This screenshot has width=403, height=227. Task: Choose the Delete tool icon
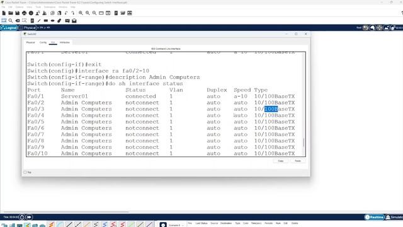click(18, 21)
